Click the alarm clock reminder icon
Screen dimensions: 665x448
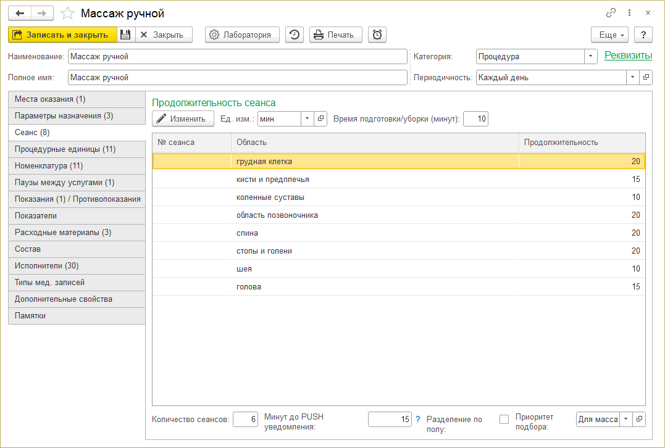coord(377,35)
